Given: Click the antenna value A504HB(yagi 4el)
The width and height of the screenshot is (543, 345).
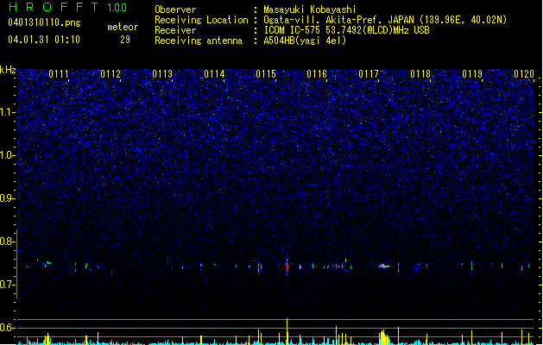Looking at the screenshot, I should [x=305, y=41].
